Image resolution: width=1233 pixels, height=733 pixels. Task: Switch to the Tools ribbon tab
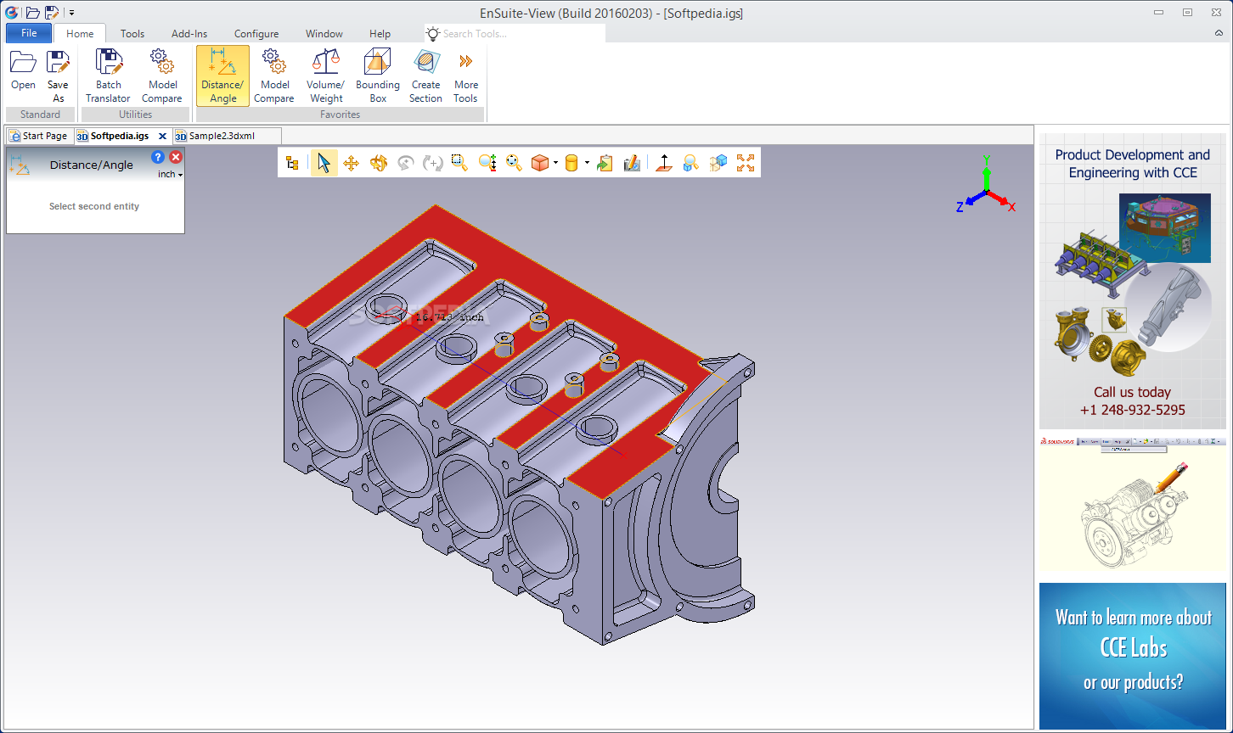[x=132, y=34]
